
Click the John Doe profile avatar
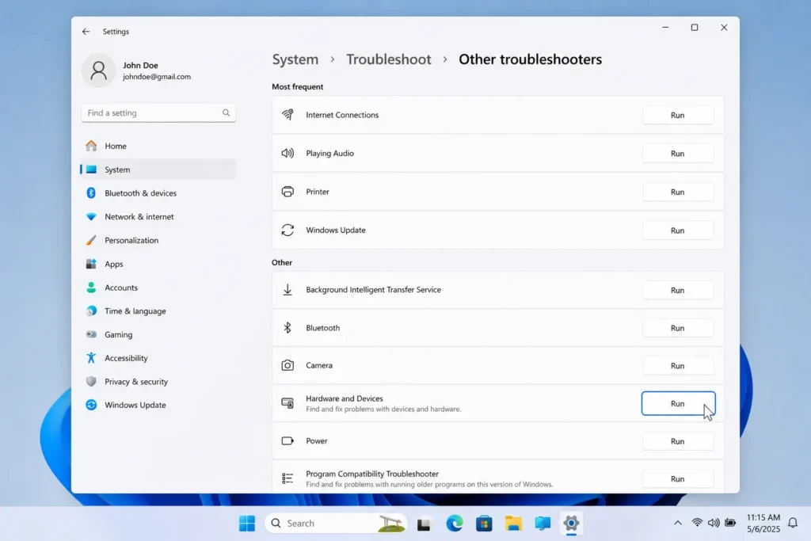click(98, 70)
